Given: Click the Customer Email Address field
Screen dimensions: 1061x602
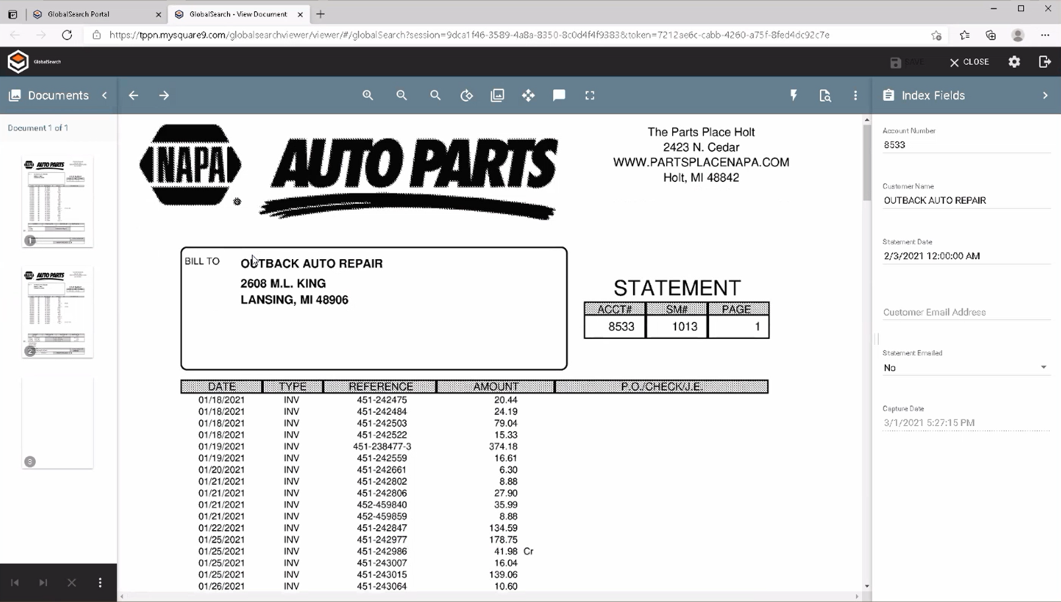Looking at the screenshot, I should 966,312.
